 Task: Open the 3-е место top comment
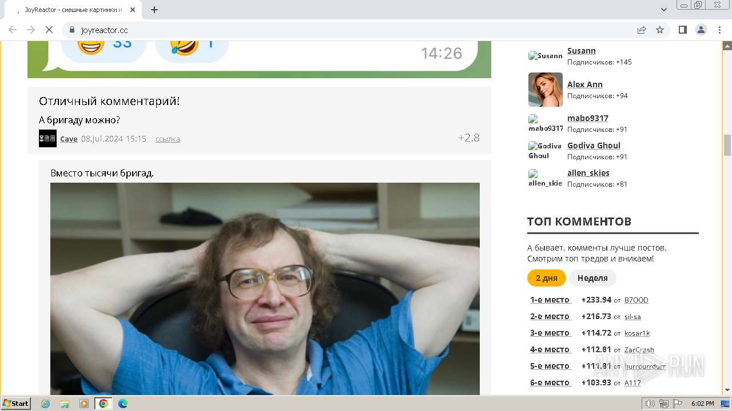point(550,333)
